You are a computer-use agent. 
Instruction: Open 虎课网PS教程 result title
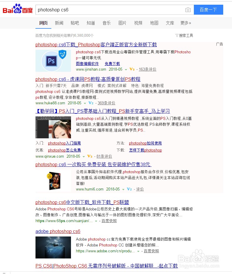(88, 79)
